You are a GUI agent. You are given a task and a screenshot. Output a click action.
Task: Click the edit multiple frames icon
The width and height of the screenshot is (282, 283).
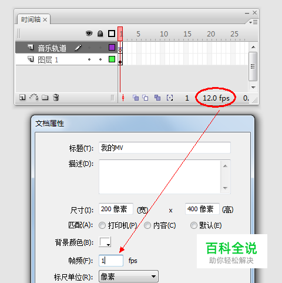[x=157, y=98]
